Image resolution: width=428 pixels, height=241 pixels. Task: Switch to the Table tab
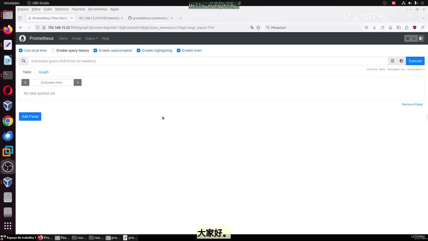[x=27, y=72]
